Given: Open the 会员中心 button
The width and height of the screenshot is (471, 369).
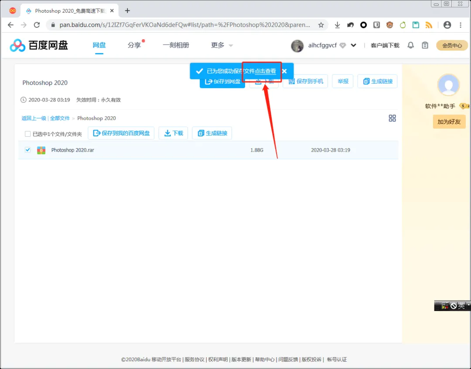Looking at the screenshot, I should pyautogui.click(x=452, y=46).
